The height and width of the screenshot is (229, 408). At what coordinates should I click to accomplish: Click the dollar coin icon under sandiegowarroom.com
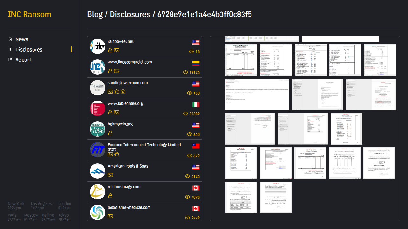(x=123, y=92)
